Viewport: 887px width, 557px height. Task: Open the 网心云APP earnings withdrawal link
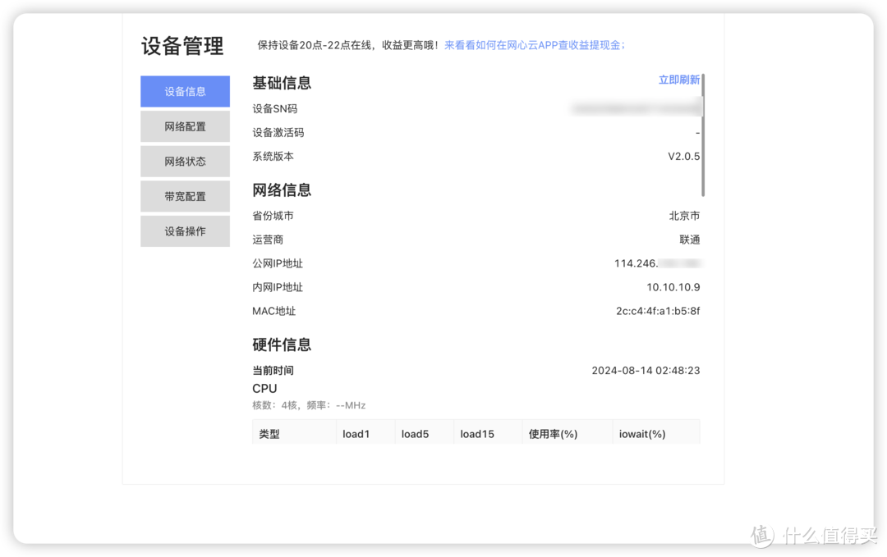click(x=534, y=45)
